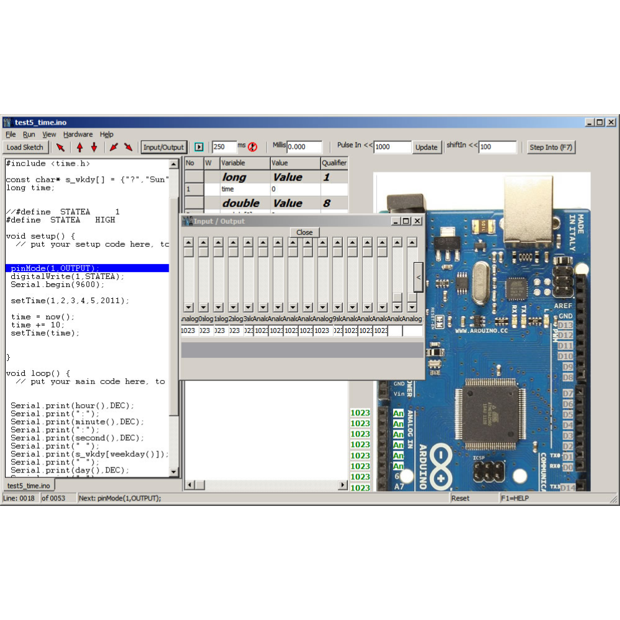Open the View menu
Image resolution: width=620 pixels, height=620 pixels.
click(x=49, y=135)
